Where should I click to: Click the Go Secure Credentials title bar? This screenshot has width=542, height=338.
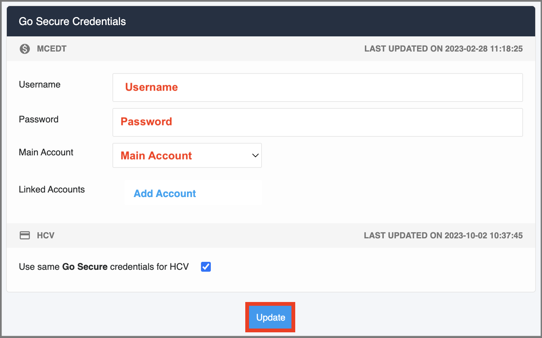(271, 21)
